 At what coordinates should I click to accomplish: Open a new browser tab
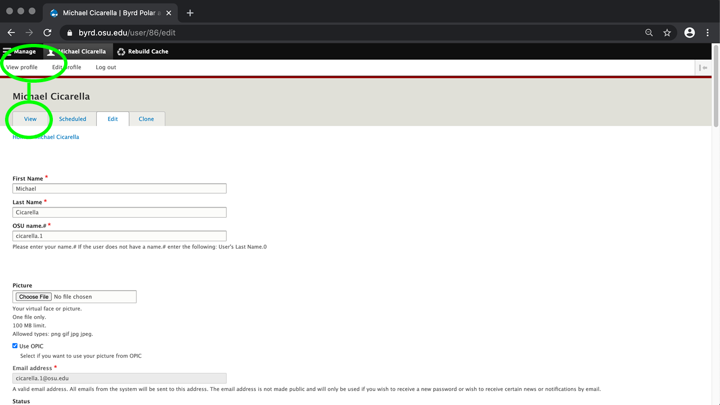point(190,13)
